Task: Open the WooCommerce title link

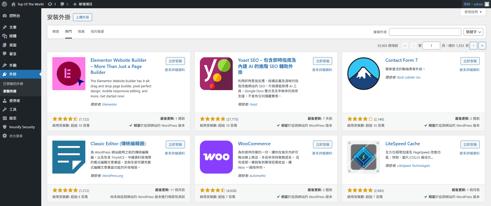Action: [254, 144]
